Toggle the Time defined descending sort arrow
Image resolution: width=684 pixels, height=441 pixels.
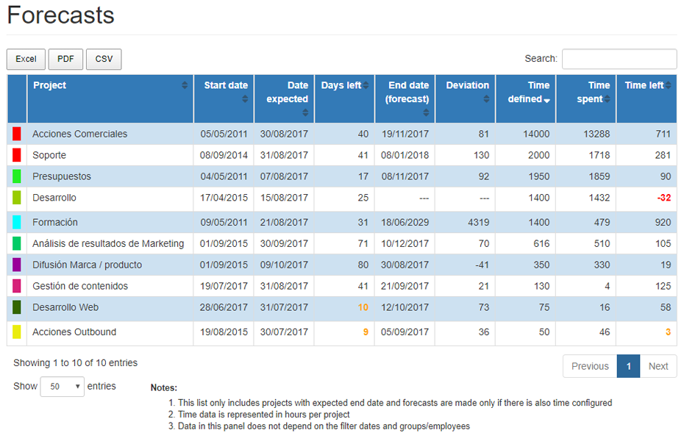coord(546,100)
